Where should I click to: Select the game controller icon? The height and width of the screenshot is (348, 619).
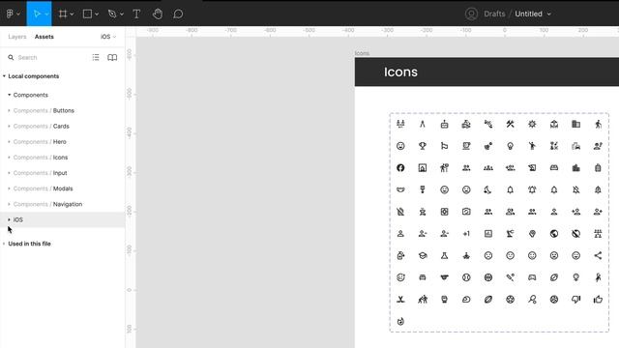(x=532, y=277)
